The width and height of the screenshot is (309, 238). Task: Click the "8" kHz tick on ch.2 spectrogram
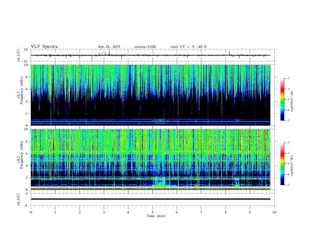27,142
